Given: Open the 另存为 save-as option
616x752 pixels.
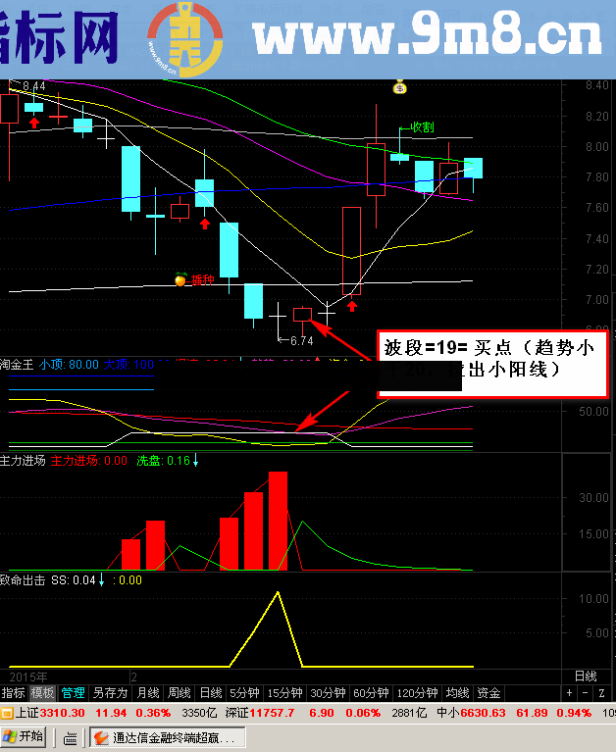Looking at the screenshot, I should click(110, 692).
